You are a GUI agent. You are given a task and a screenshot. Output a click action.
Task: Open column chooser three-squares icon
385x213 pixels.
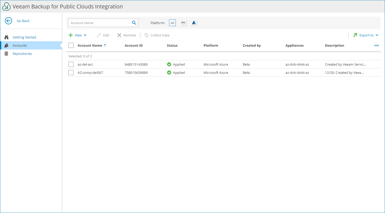377,45
